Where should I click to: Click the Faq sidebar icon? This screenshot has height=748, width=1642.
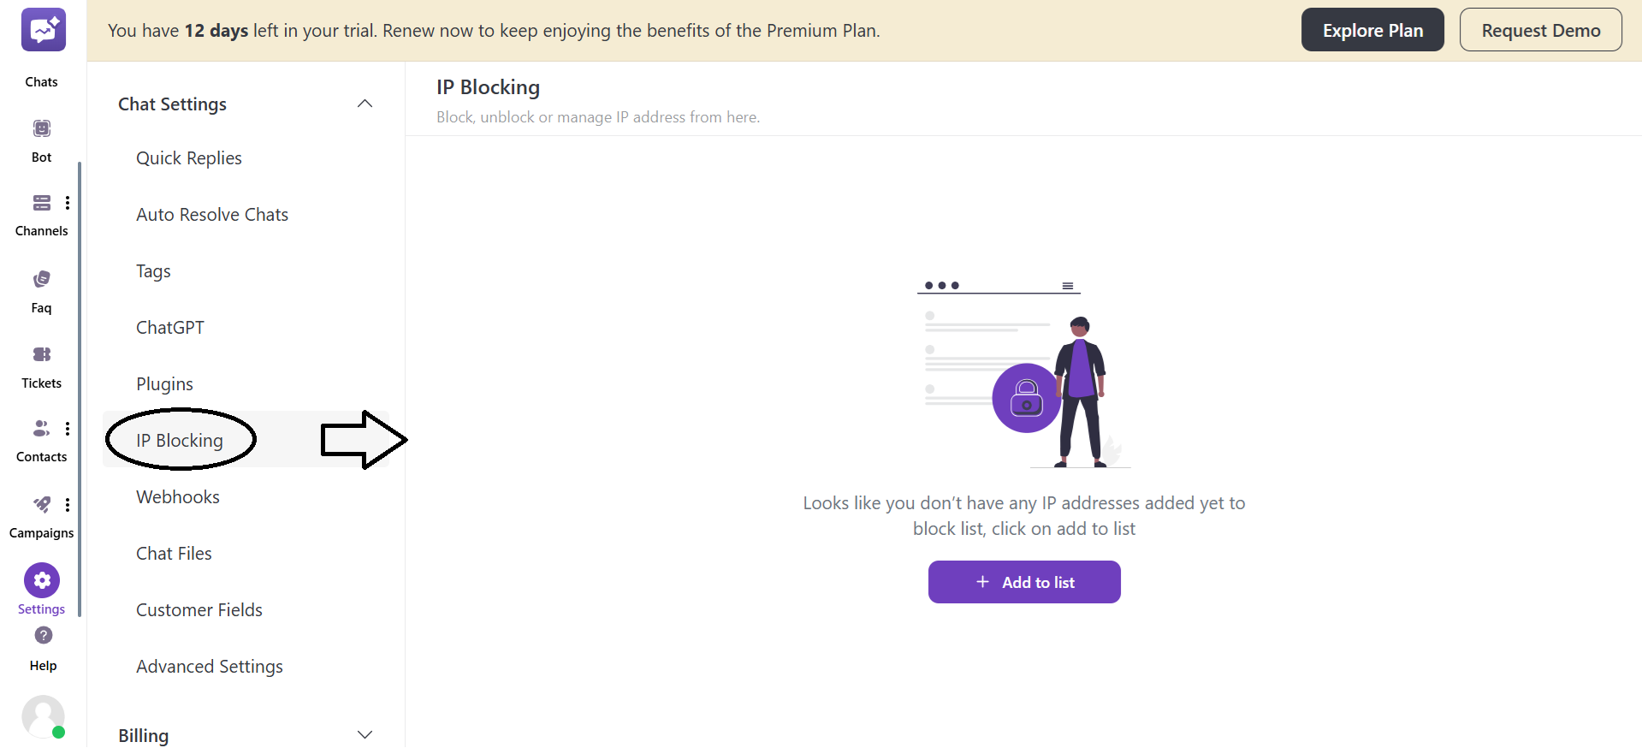pyautogui.click(x=41, y=279)
